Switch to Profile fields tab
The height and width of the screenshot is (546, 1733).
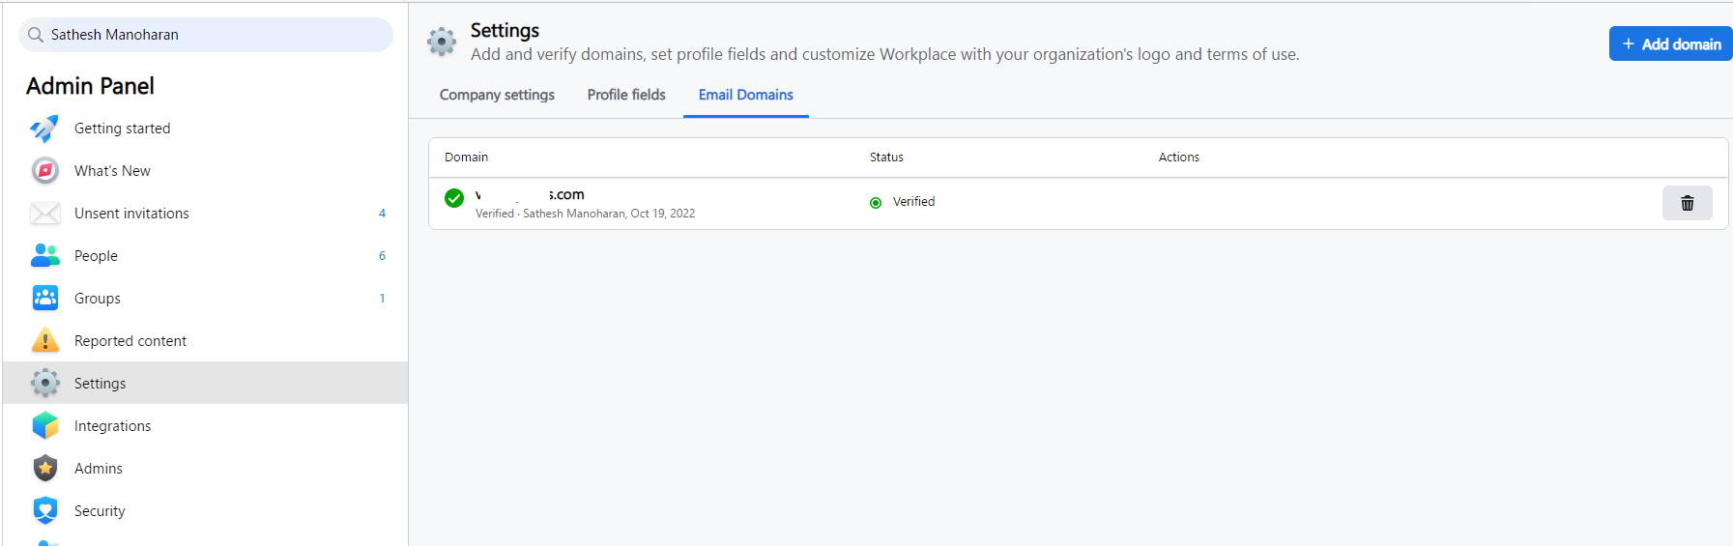coord(626,95)
